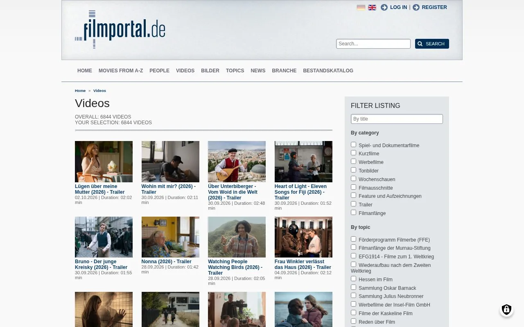Switch language via British flag icon

coord(372,7)
